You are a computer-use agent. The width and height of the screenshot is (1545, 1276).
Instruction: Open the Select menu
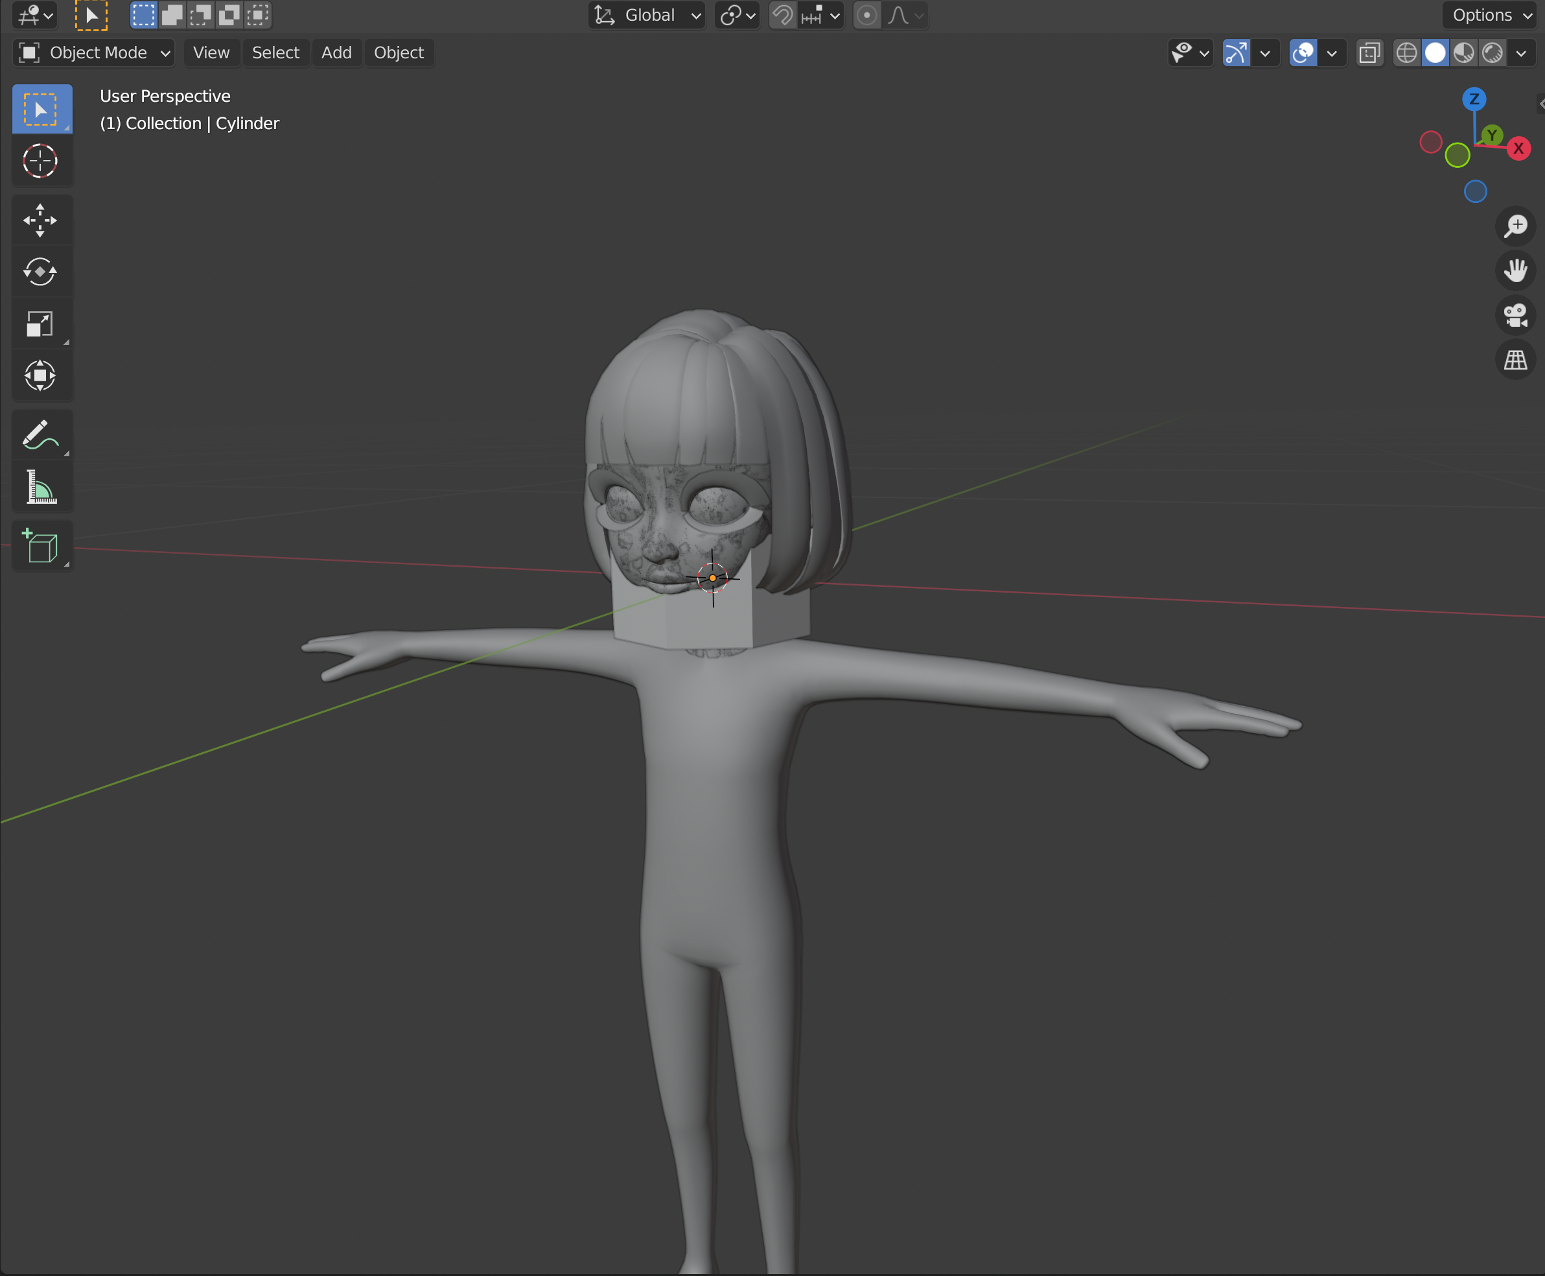click(275, 53)
